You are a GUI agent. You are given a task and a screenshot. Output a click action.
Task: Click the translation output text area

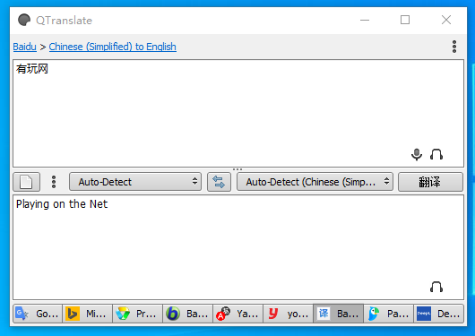(238, 247)
